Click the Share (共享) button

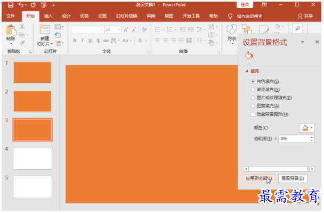(x=305, y=16)
